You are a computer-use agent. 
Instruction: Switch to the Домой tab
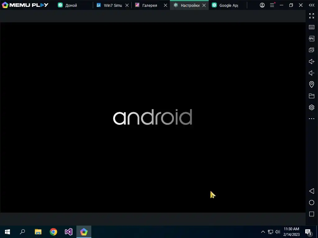[x=71, y=5]
